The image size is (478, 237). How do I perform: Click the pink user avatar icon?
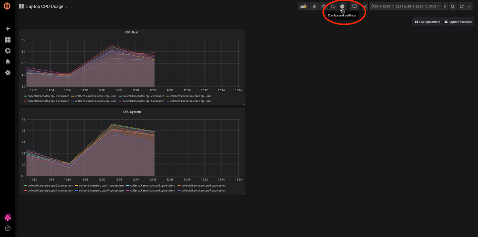coord(8,217)
